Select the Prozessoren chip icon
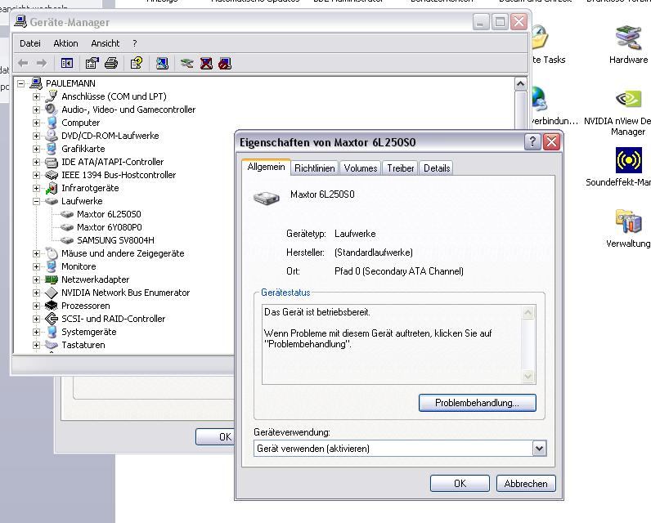The height and width of the screenshot is (523, 651). click(x=52, y=306)
